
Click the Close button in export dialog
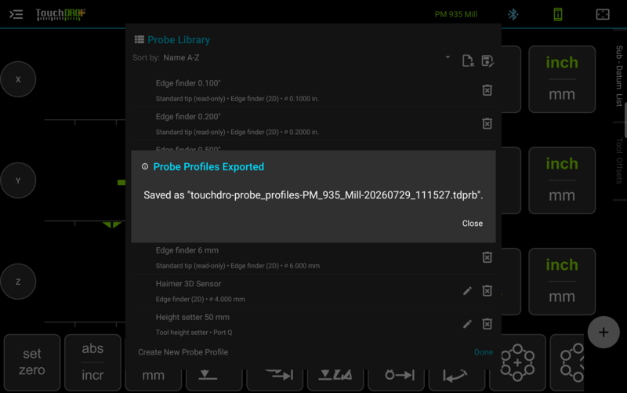coord(473,224)
